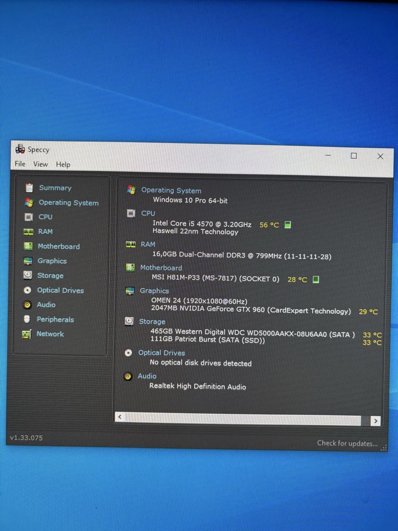The height and width of the screenshot is (531, 398).
Task: Click OMEN 24 (1920x1080@60Hz) text
Action: [x=199, y=301]
